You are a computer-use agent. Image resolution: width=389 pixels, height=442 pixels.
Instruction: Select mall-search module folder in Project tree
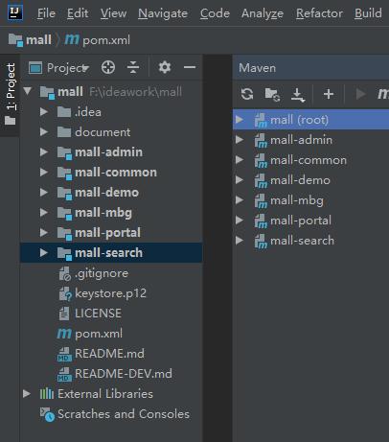click(x=111, y=253)
